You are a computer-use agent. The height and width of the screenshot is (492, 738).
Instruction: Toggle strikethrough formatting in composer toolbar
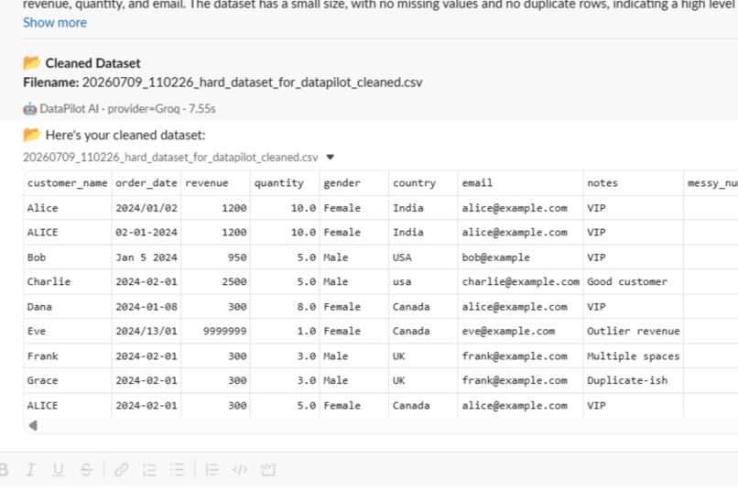(x=86, y=469)
